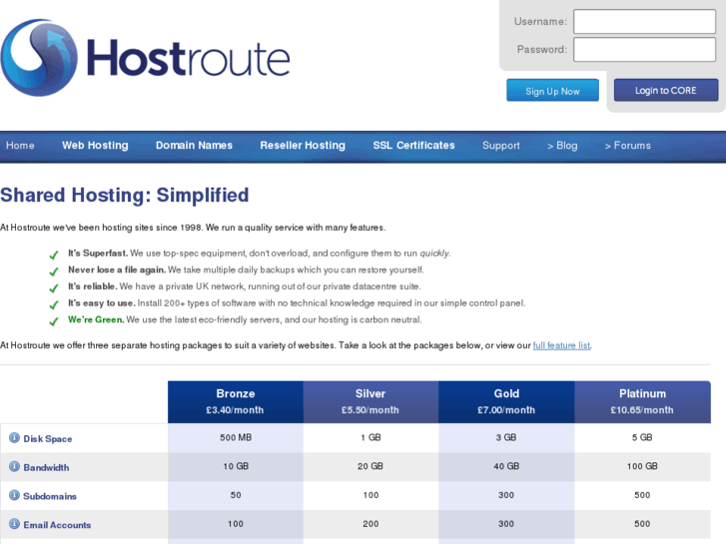
Task: Click the Email Accounts row label
Action: click(x=57, y=525)
